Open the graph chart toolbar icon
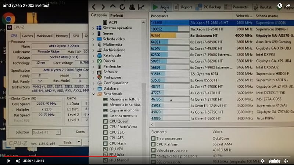Viewport: 294px width, 165px height. [x=141, y=7]
